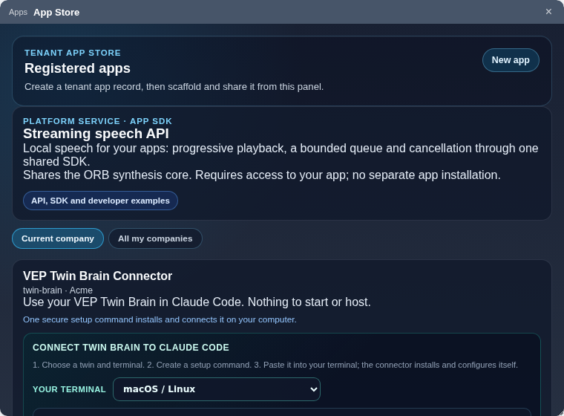This screenshot has width=564, height=416.
Task: Click the Streaming speech API heading
Action: (x=96, y=134)
